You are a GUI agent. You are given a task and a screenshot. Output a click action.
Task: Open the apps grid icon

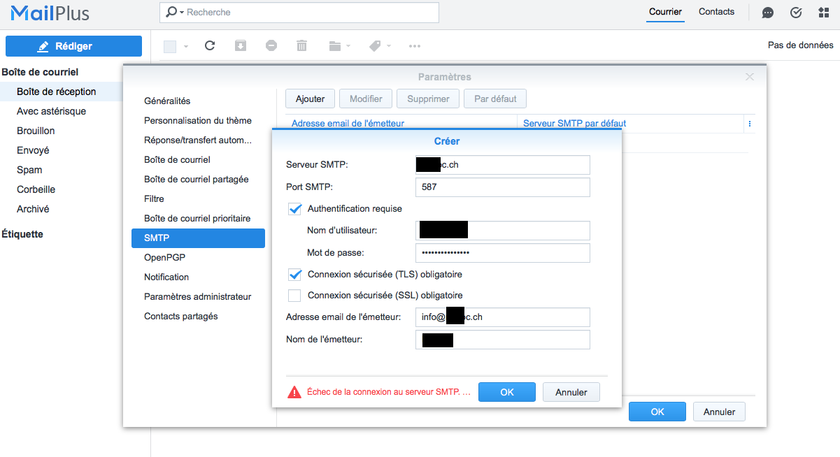(823, 13)
